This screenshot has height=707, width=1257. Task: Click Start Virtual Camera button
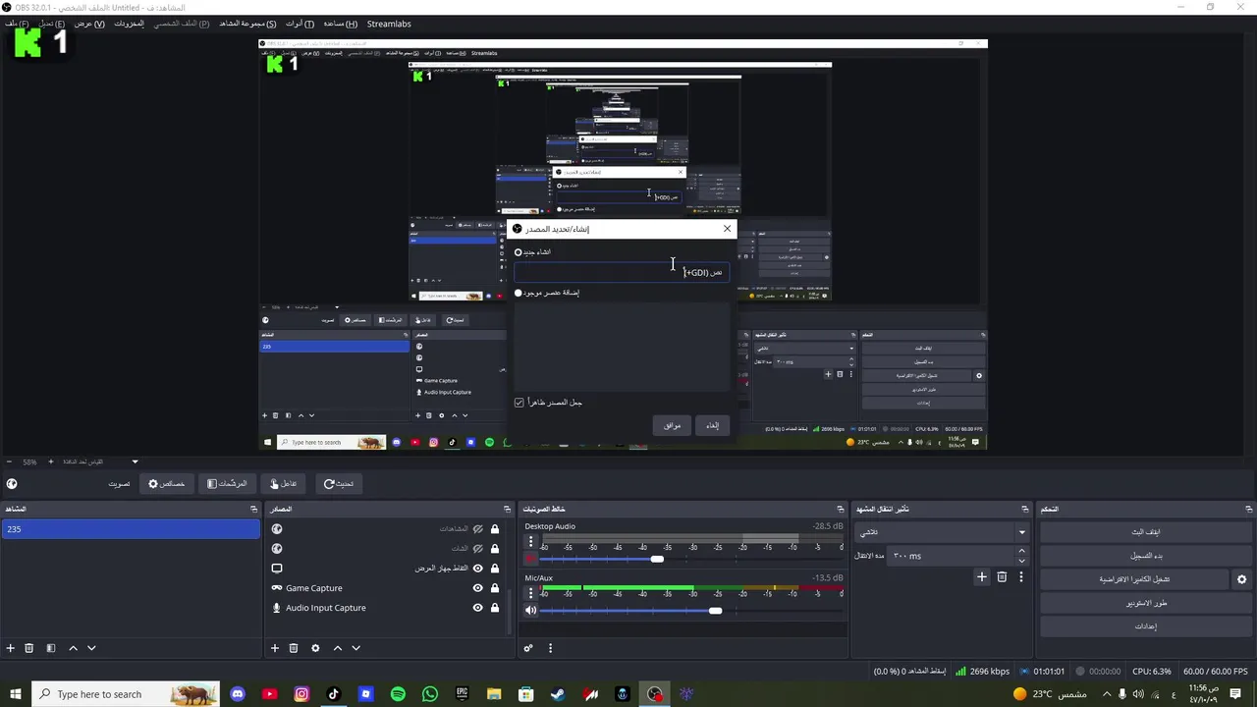pos(1134,579)
